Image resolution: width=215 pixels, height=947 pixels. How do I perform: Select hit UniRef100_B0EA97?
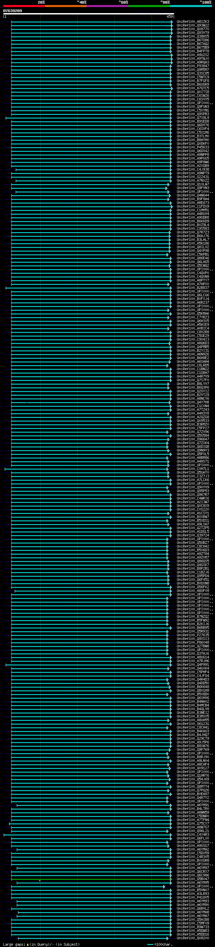point(193,794)
